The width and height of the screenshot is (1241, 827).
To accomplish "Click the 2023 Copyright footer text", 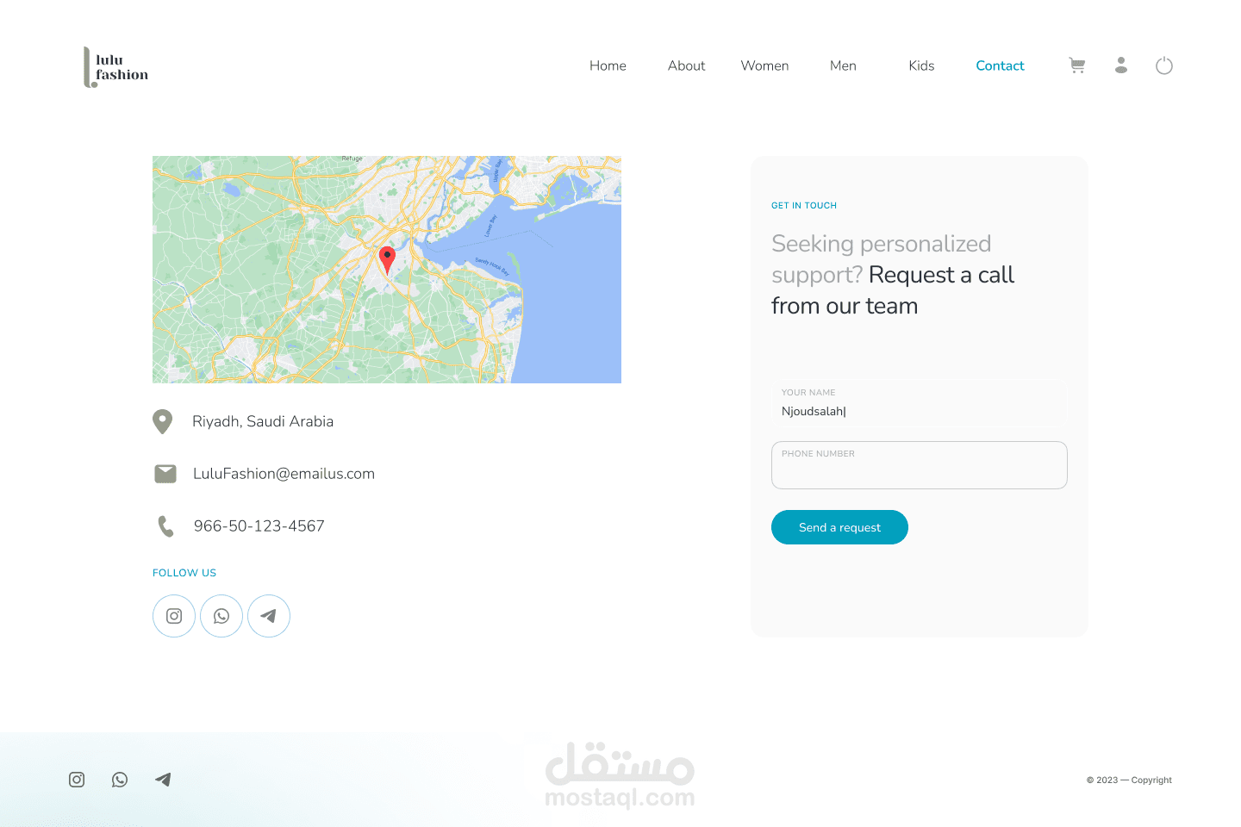I will [1129, 780].
